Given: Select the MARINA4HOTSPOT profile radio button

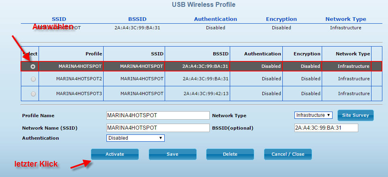Looking at the screenshot, I should point(33,66).
